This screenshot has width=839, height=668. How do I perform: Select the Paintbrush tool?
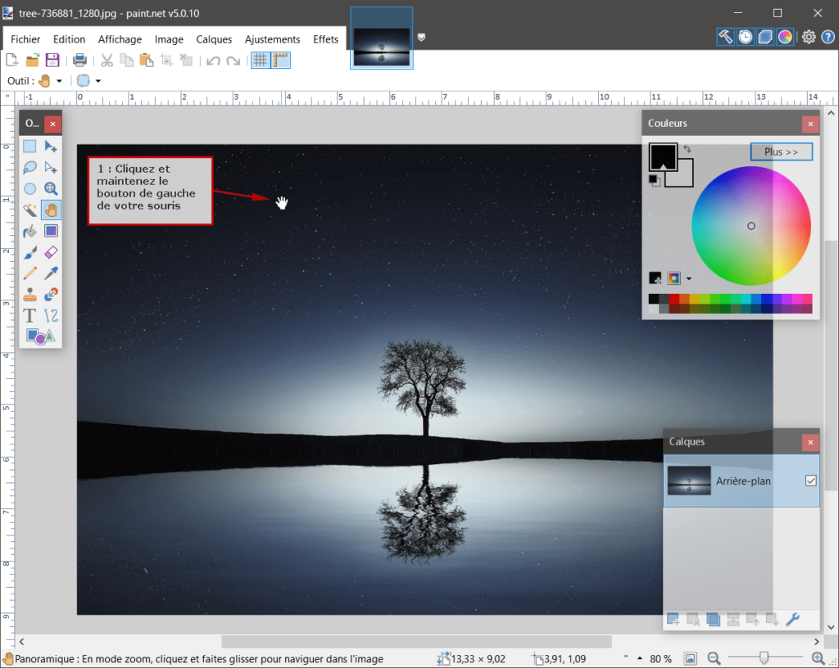pos(29,252)
